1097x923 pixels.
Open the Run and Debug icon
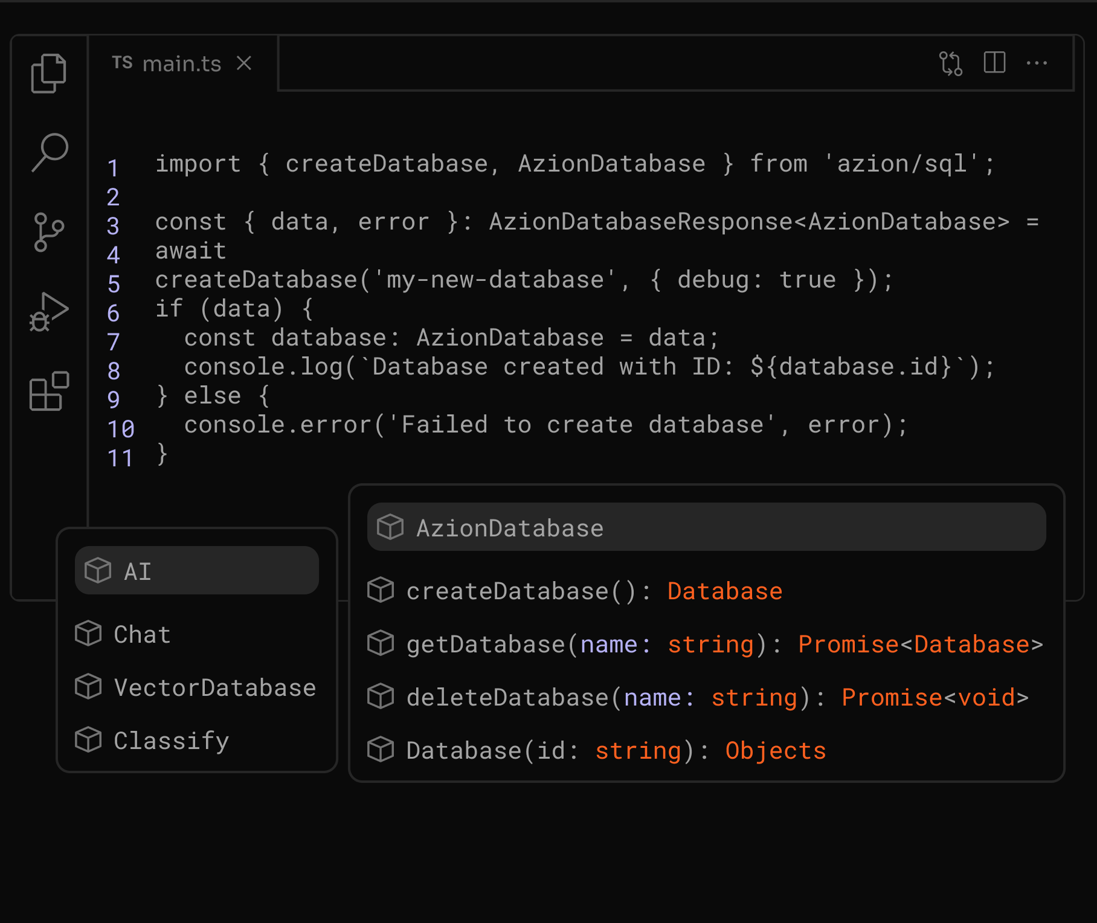point(49,312)
